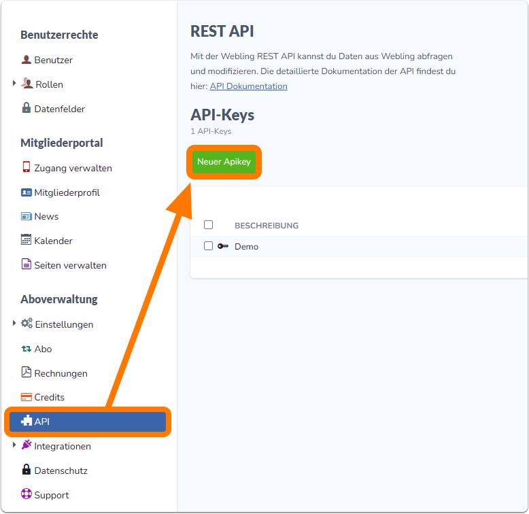
Task: Tick the select-all checkbox next to BESCHREIBUNG
Action: point(209,224)
